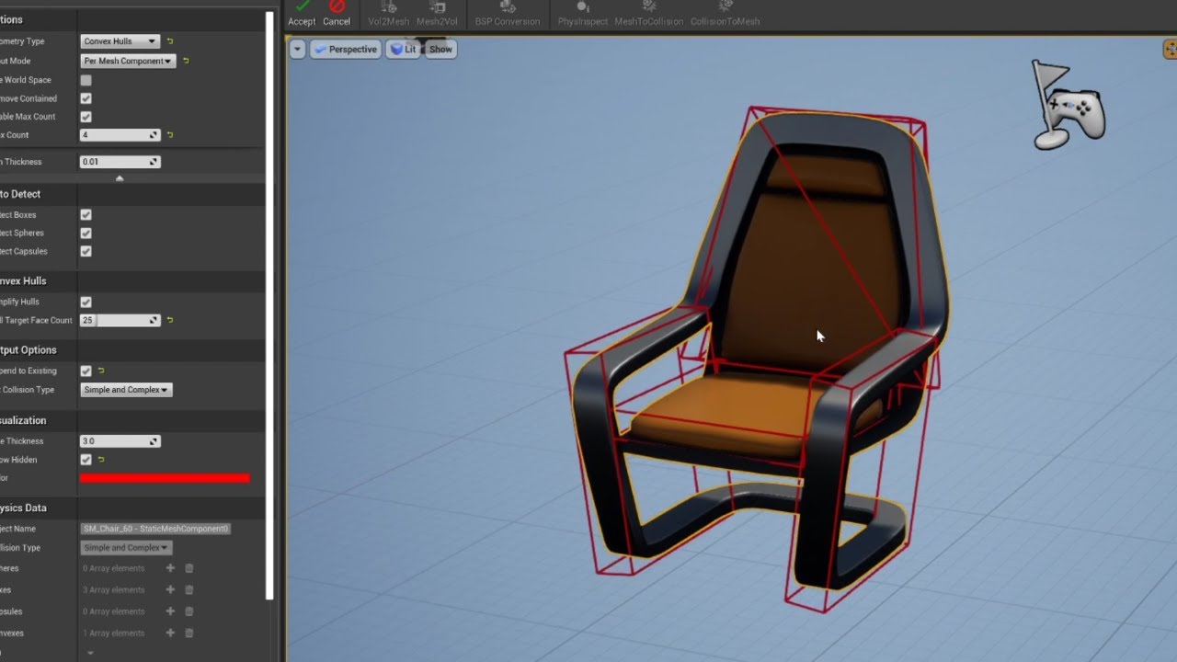
Task: Clear the Boxes array with trash icon
Action: click(189, 590)
